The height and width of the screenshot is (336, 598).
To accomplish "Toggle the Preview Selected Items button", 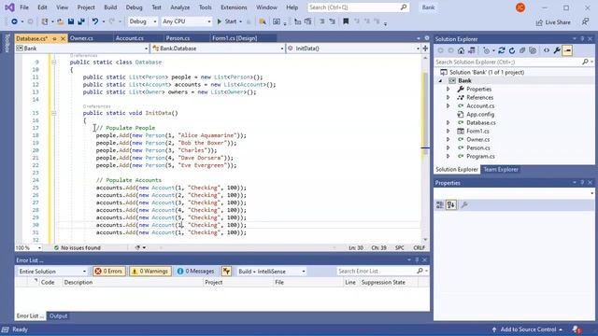I will 567,50.
